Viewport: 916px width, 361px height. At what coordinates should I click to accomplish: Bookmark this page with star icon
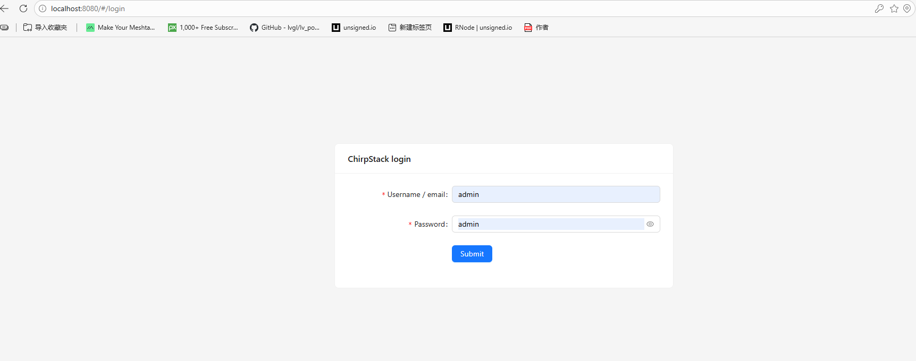894,8
